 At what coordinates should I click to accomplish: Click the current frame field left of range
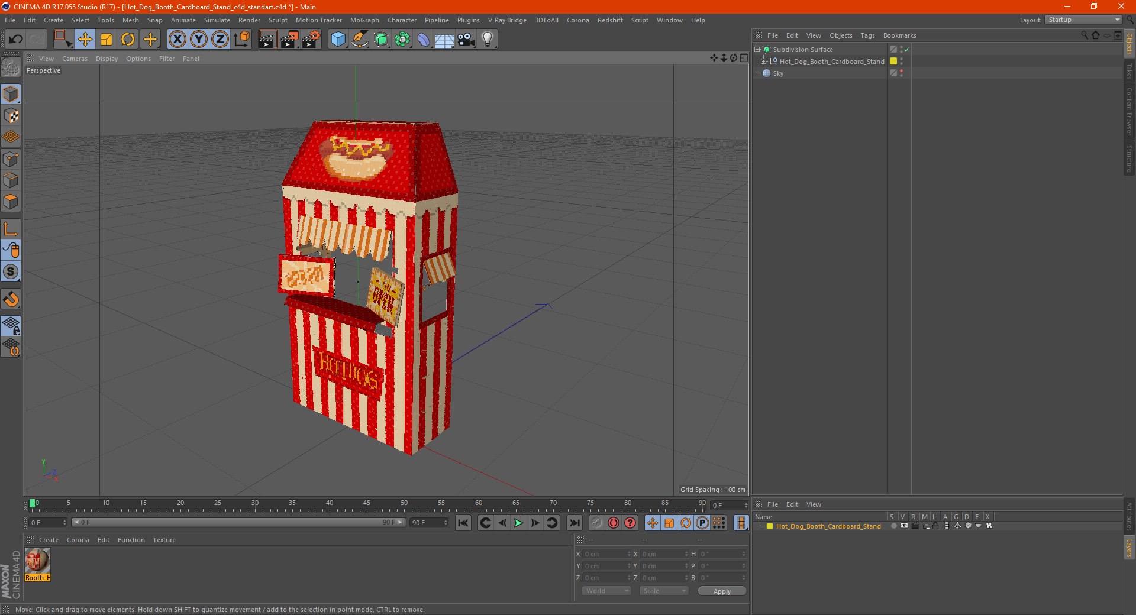(48, 522)
